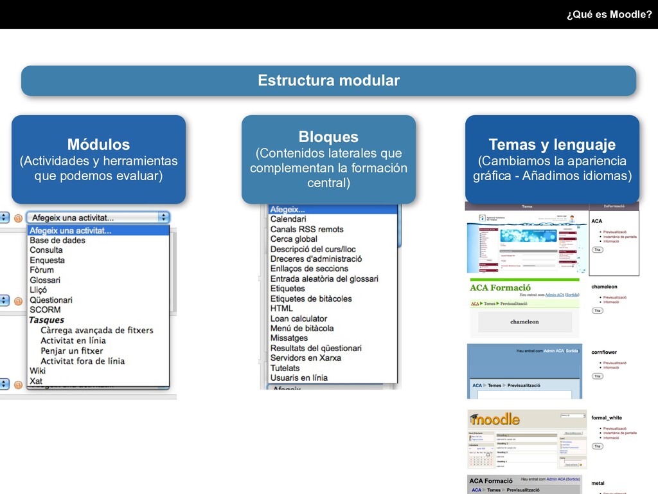Add 'Tutelats' block
Screen dimensions: 658x494
click(285, 368)
